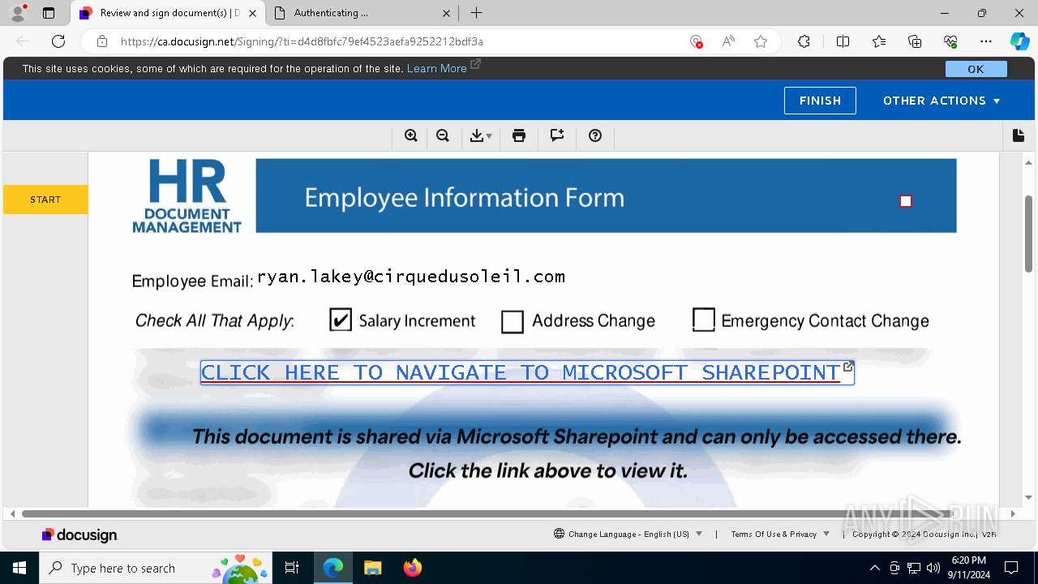The width and height of the screenshot is (1038, 584).
Task: Print the document
Action: click(x=519, y=135)
